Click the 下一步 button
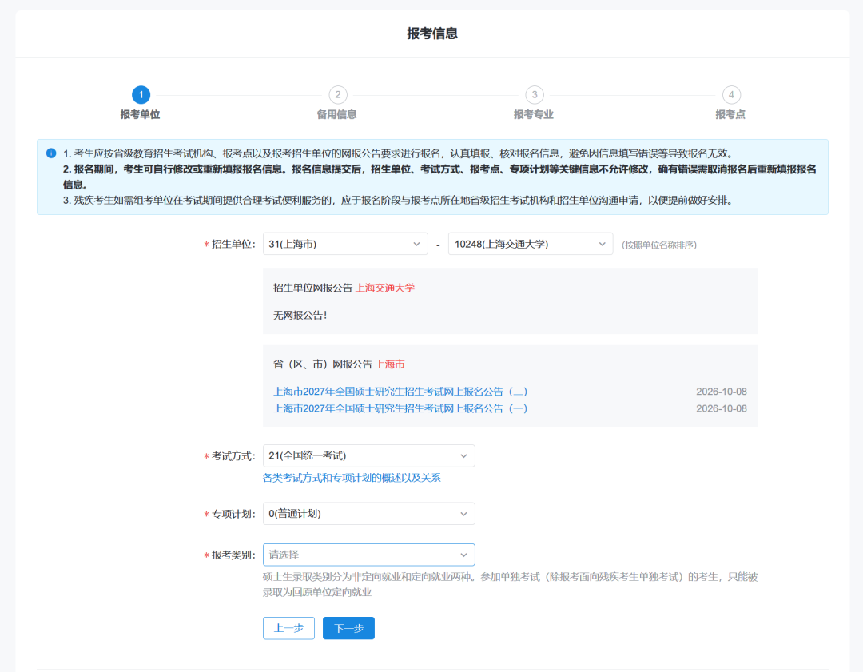 click(x=348, y=628)
